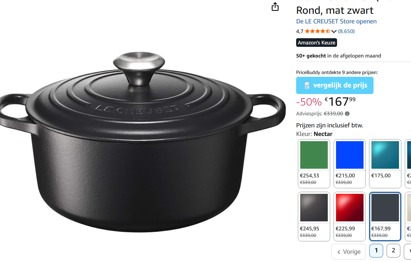
Task: Open the 8.650 reviews link
Action: (346, 31)
